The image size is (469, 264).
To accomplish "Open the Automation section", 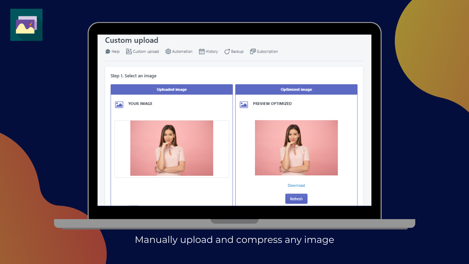I will pos(179,52).
